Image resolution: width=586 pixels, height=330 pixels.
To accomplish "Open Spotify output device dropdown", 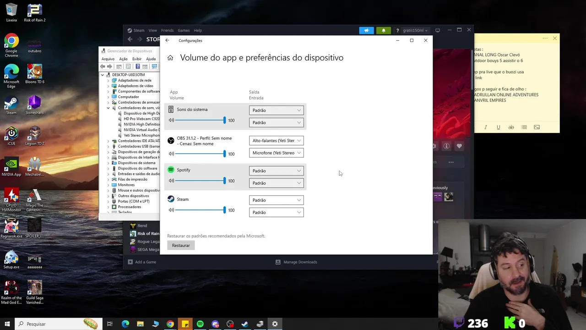I will [x=276, y=170].
